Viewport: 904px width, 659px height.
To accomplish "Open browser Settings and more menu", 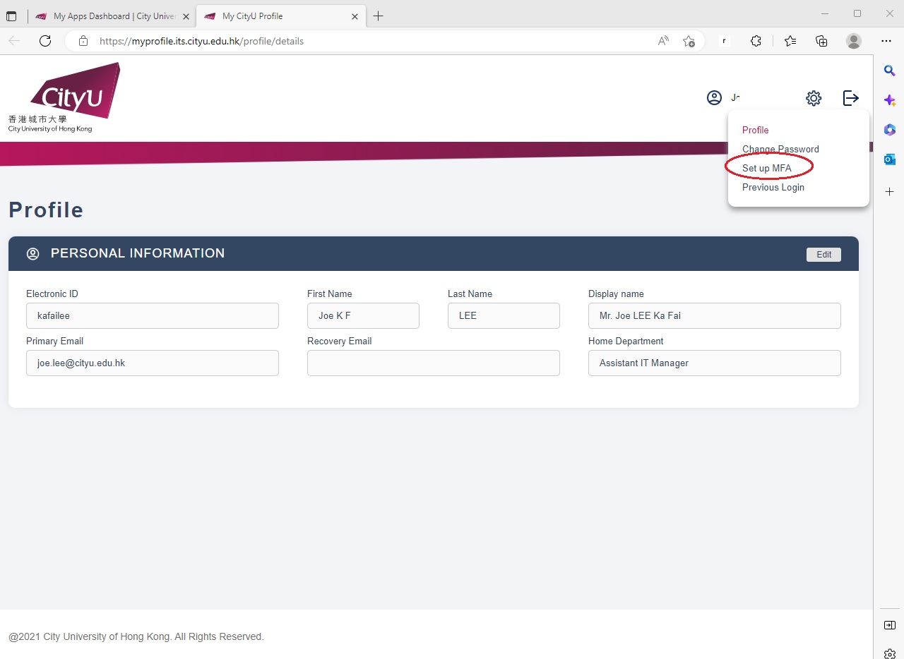I will point(886,41).
